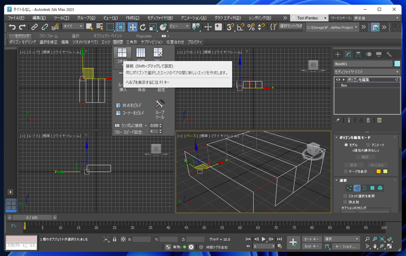Toggle オートキー auto key mode

click(312, 239)
